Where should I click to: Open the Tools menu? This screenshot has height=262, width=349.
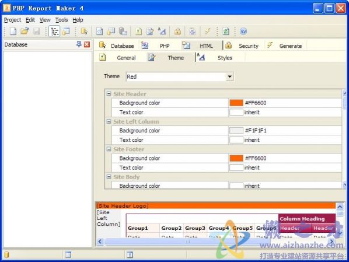coord(62,20)
